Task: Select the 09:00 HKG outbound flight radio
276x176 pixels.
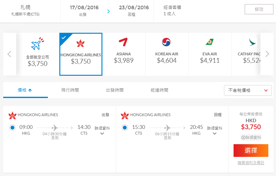Action: point(12,128)
